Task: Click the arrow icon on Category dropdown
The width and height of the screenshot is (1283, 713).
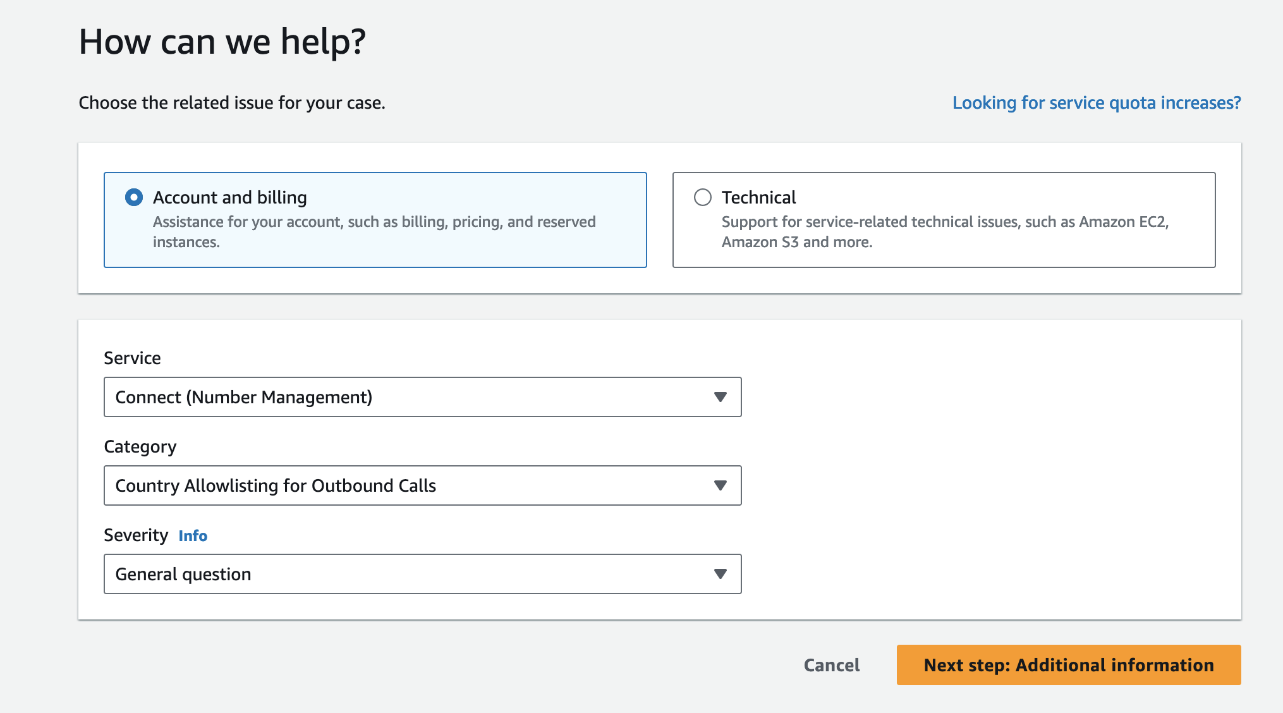Action: tap(720, 485)
